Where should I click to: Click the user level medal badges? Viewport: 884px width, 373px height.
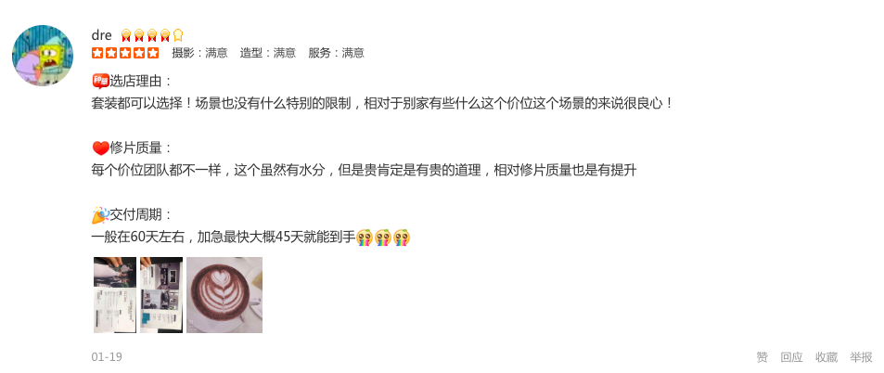pyautogui.click(x=152, y=35)
